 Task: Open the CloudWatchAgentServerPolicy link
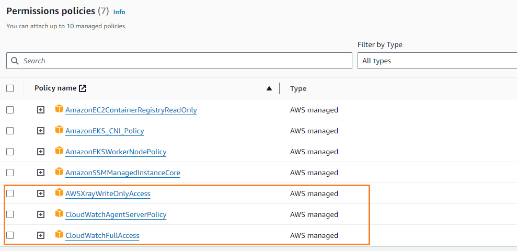pos(116,215)
